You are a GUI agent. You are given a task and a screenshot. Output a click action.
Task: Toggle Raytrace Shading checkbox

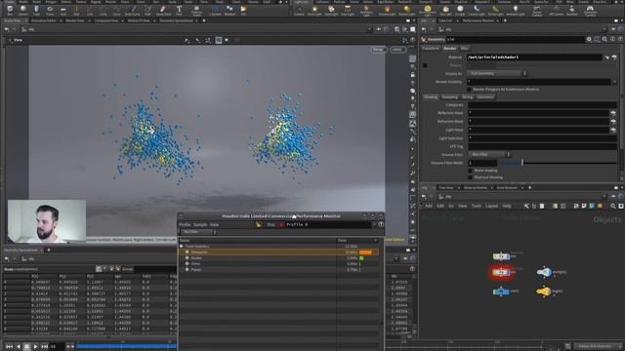pyautogui.click(x=471, y=177)
